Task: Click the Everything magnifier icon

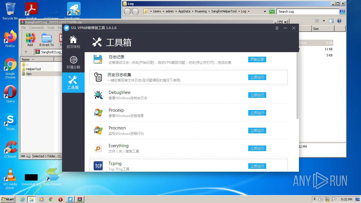Action: click(98, 148)
